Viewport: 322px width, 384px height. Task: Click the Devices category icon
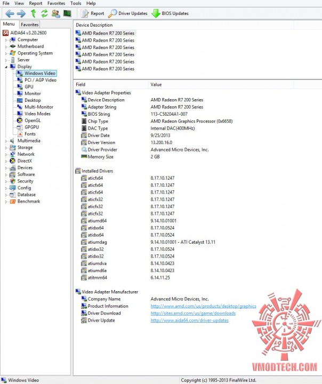coord(12,168)
